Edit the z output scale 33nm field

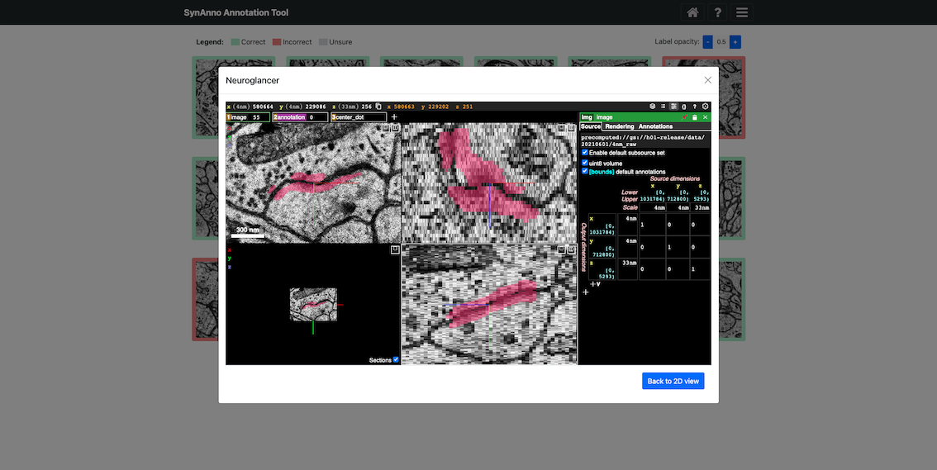pyautogui.click(x=627, y=269)
